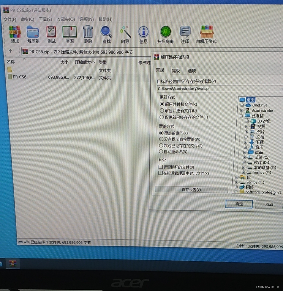
Task: Expand the 库 library tree node
Action: point(237,177)
